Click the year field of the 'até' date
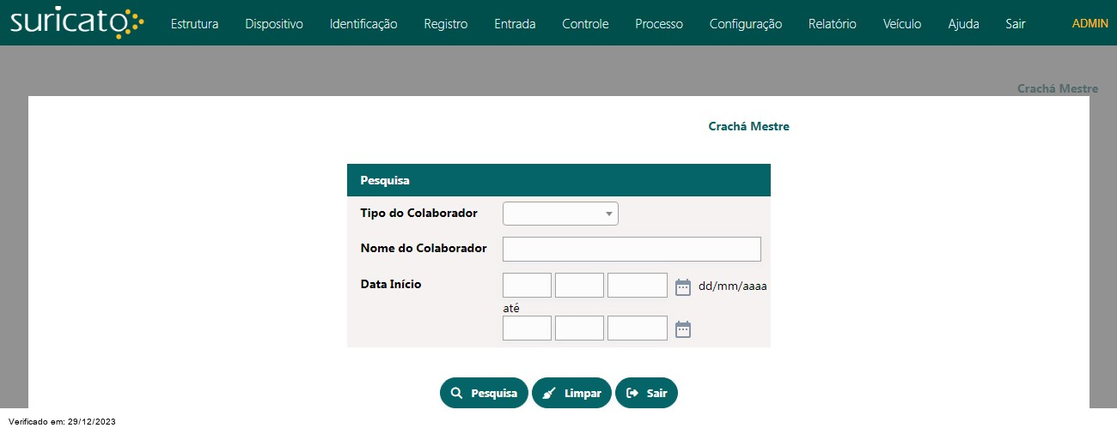The height and width of the screenshot is (434, 1117). pyautogui.click(x=637, y=329)
